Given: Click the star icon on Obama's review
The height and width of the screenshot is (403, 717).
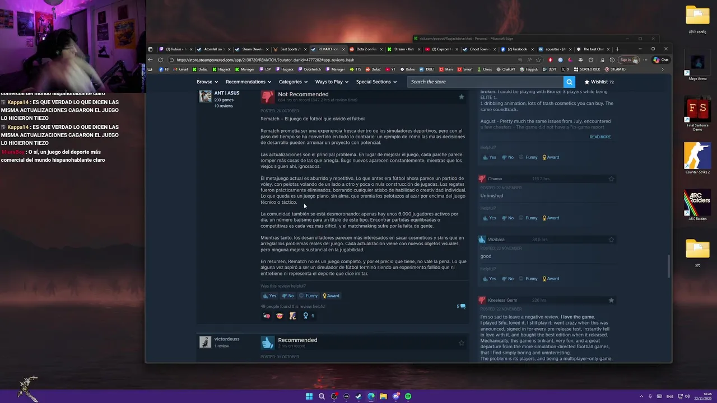Looking at the screenshot, I should (x=611, y=179).
